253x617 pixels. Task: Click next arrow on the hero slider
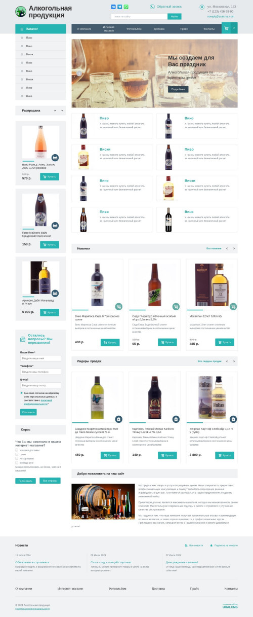(230, 74)
